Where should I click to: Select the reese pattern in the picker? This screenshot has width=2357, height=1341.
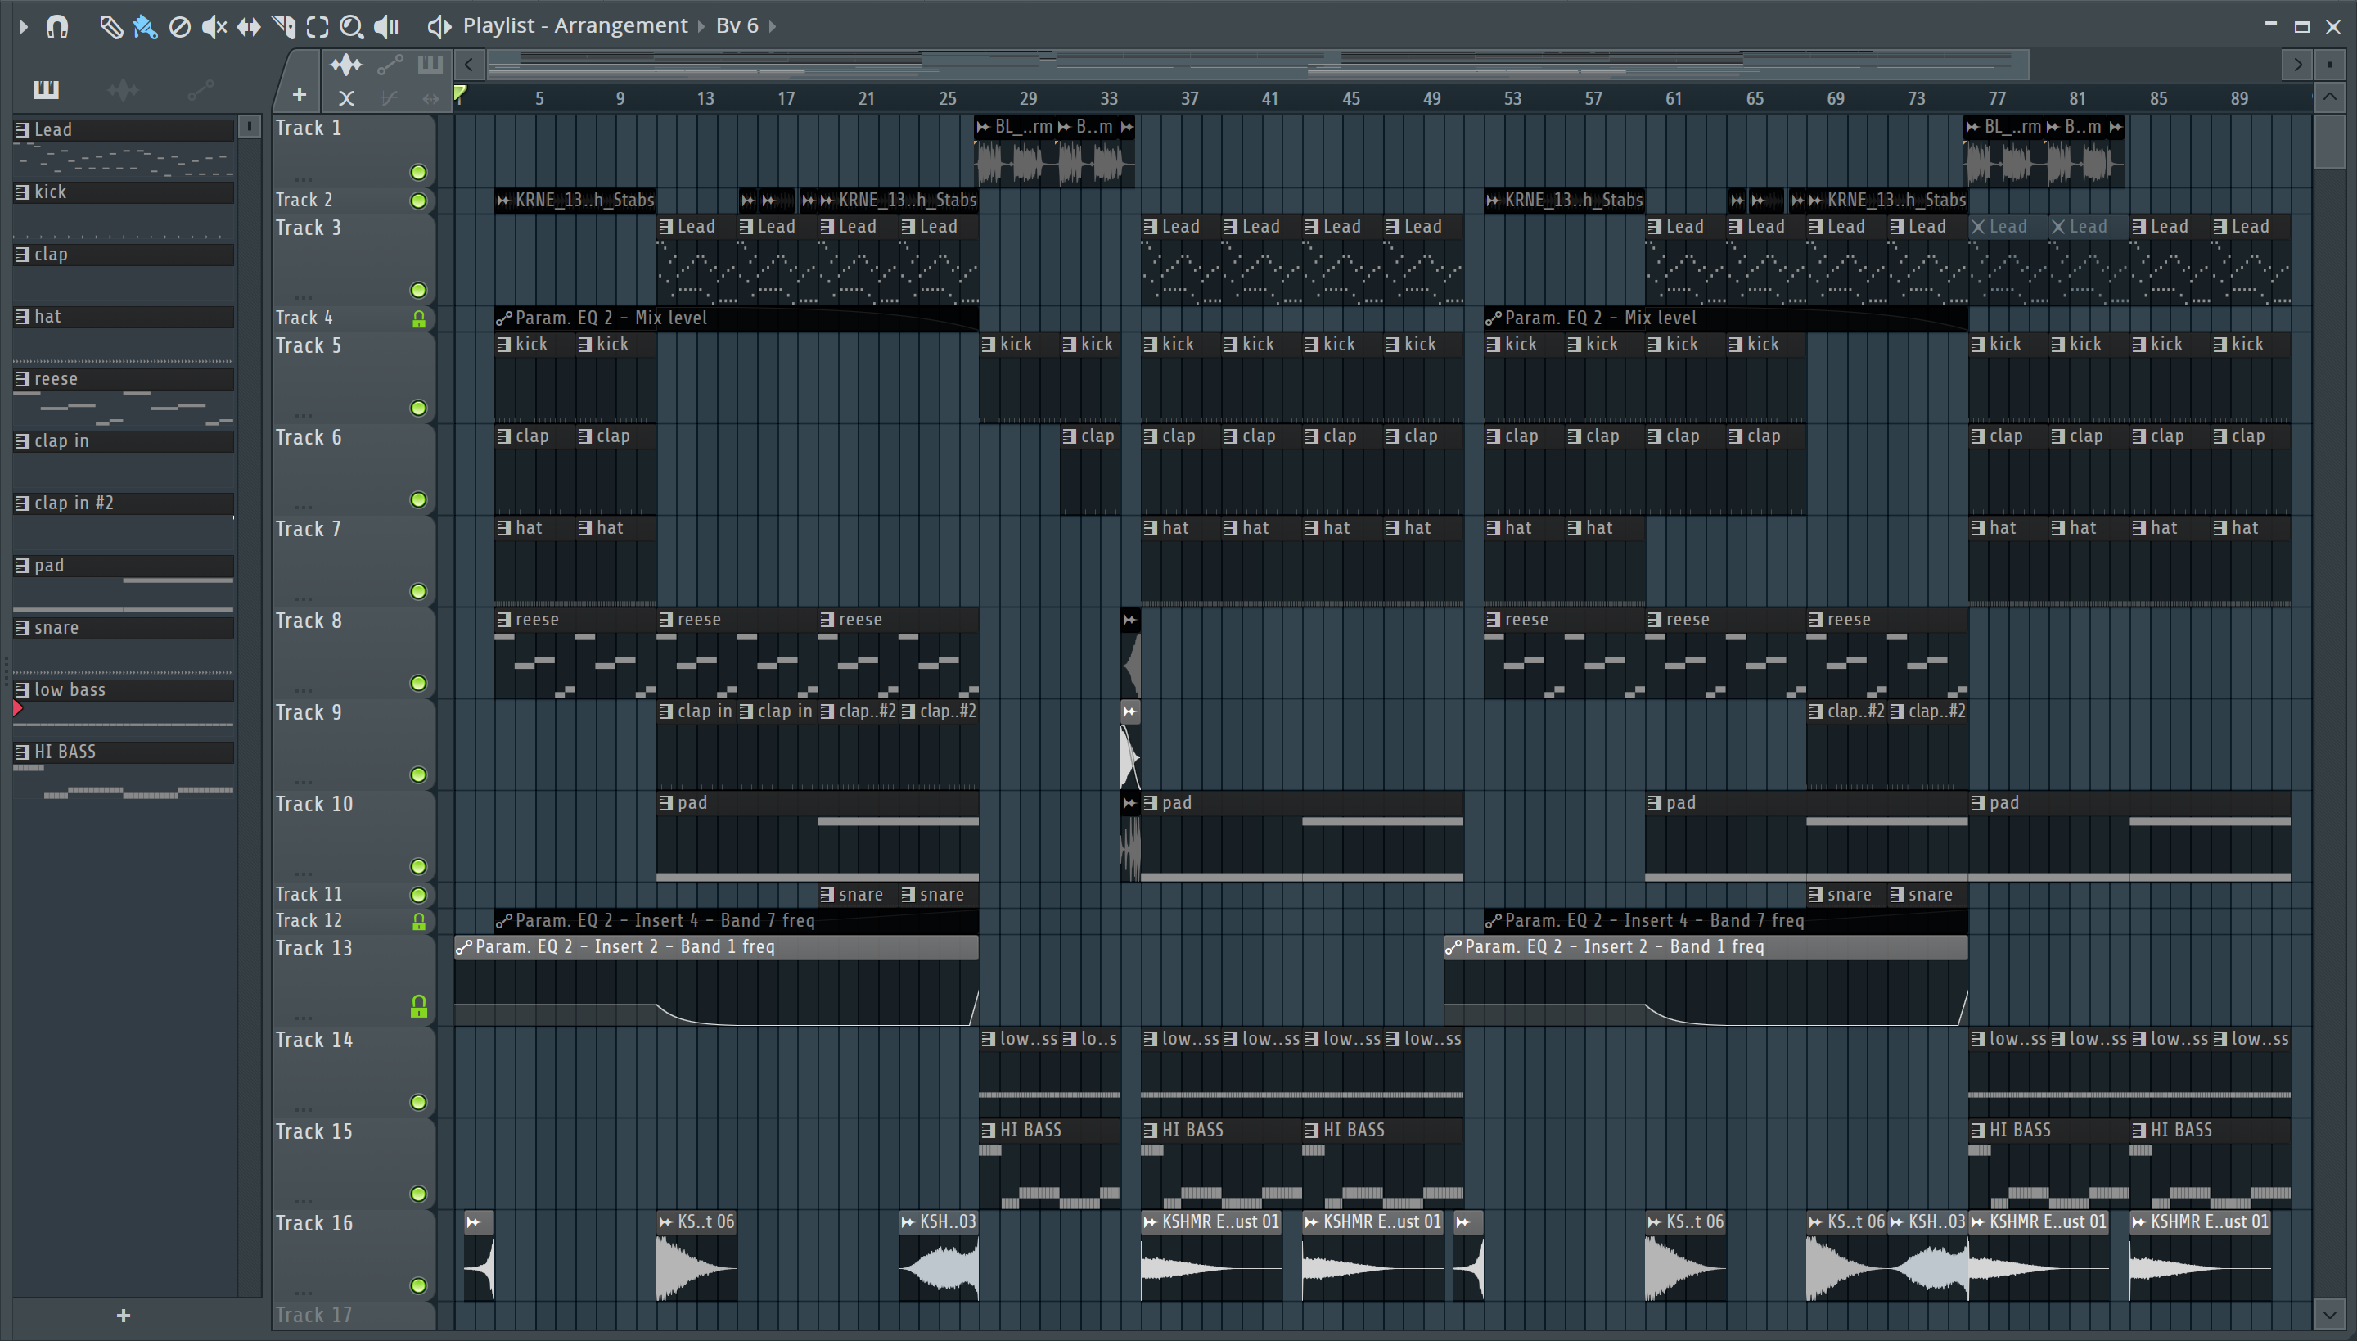coord(124,380)
